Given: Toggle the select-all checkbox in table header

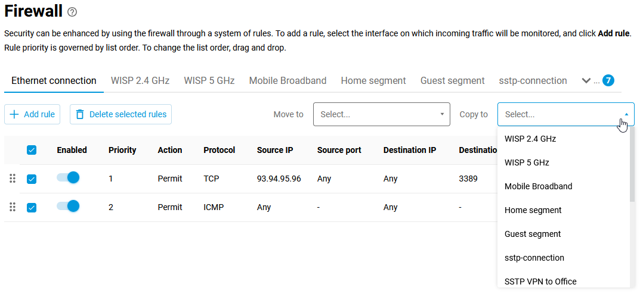Looking at the screenshot, I should pos(32,150).
